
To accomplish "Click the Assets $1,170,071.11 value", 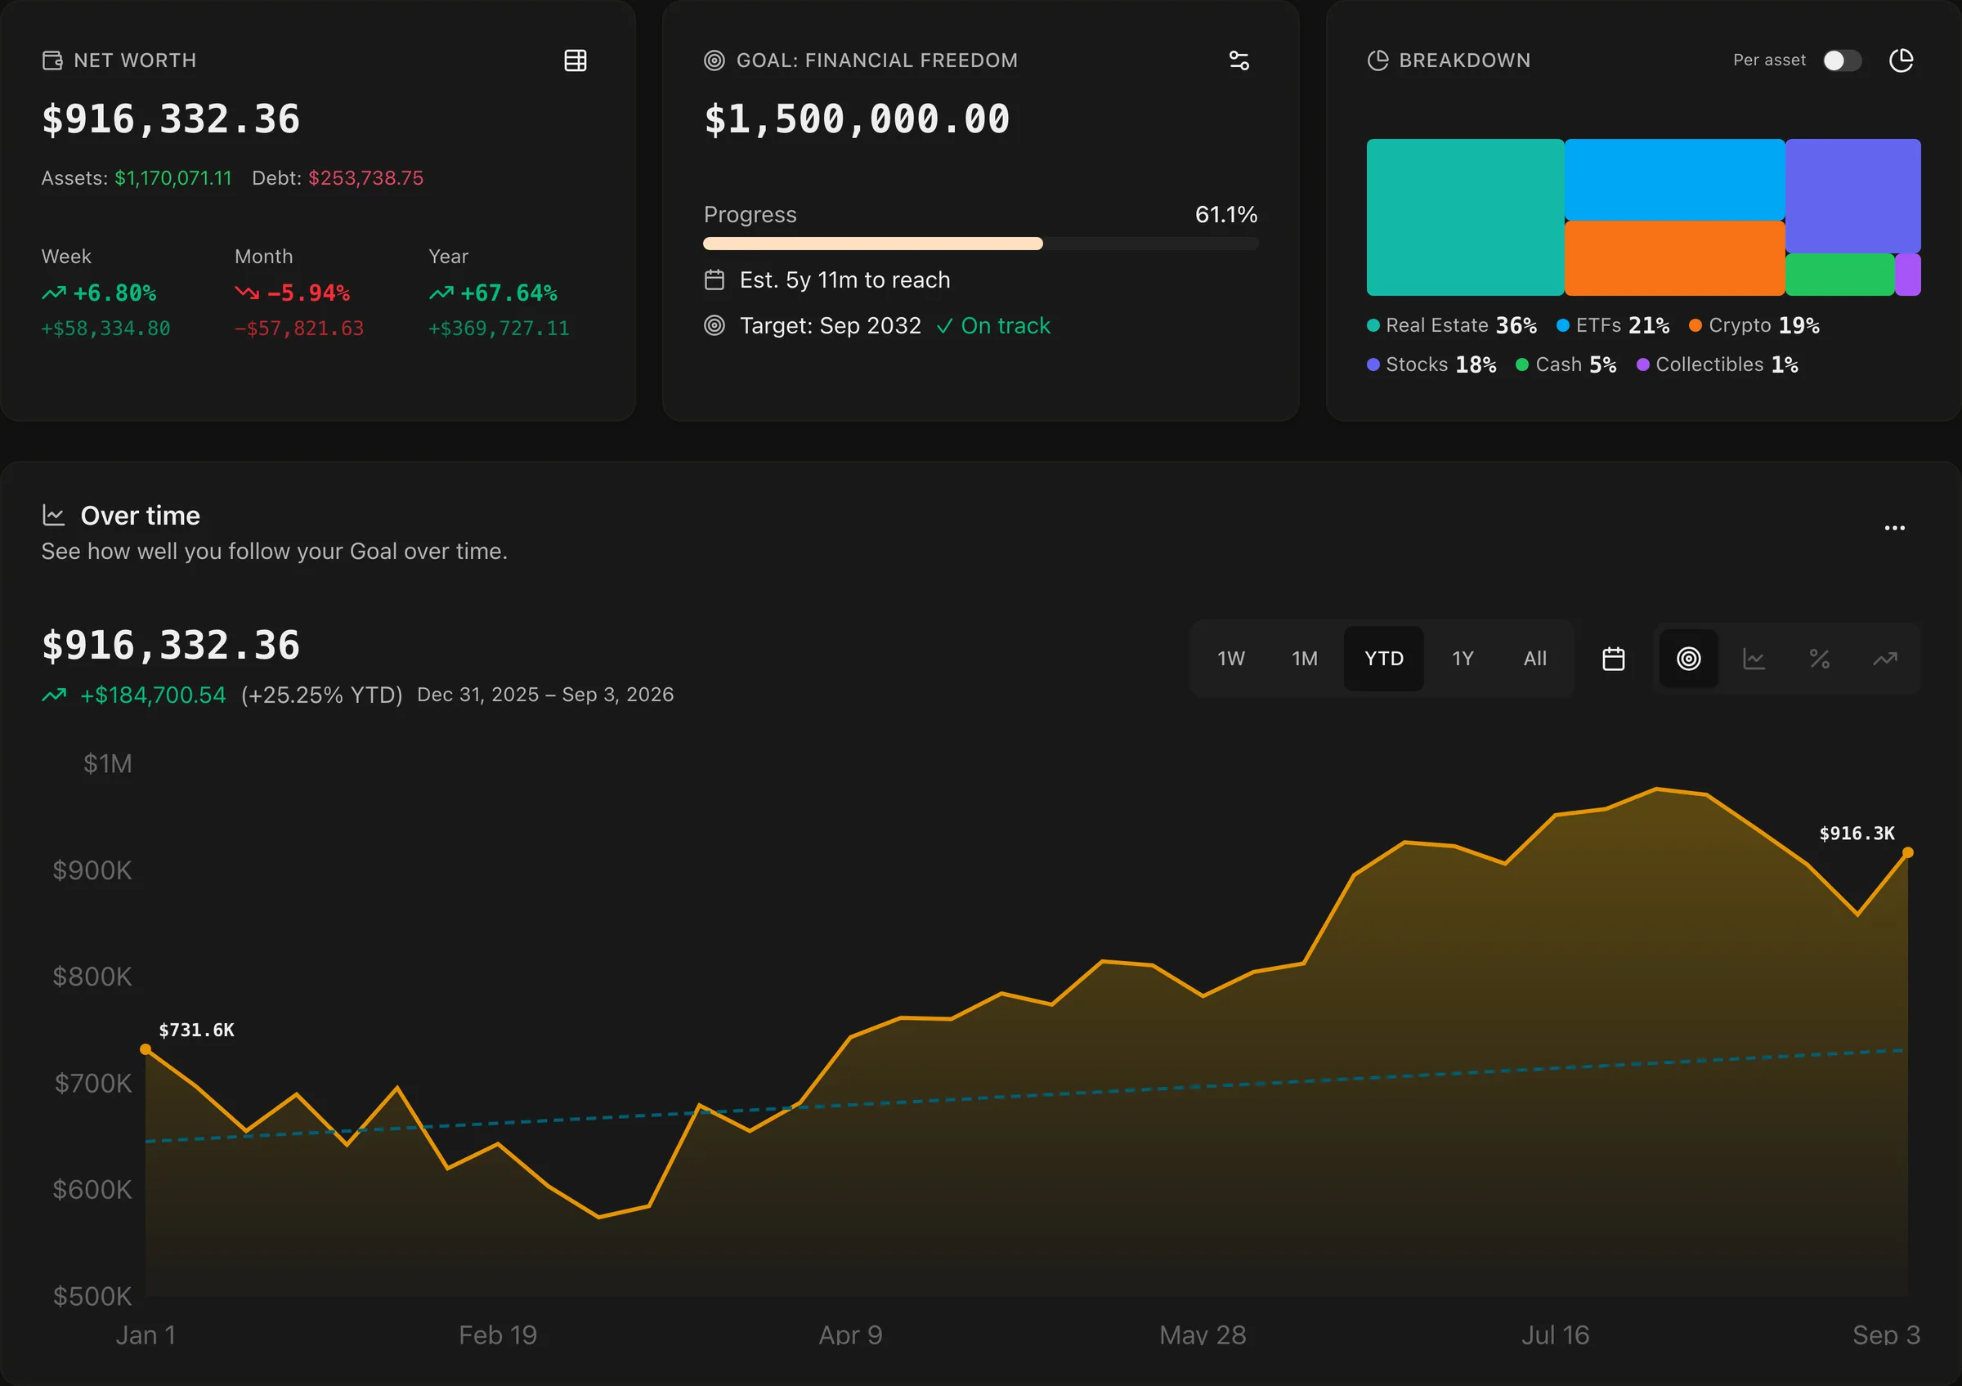I will pos(173,178).
